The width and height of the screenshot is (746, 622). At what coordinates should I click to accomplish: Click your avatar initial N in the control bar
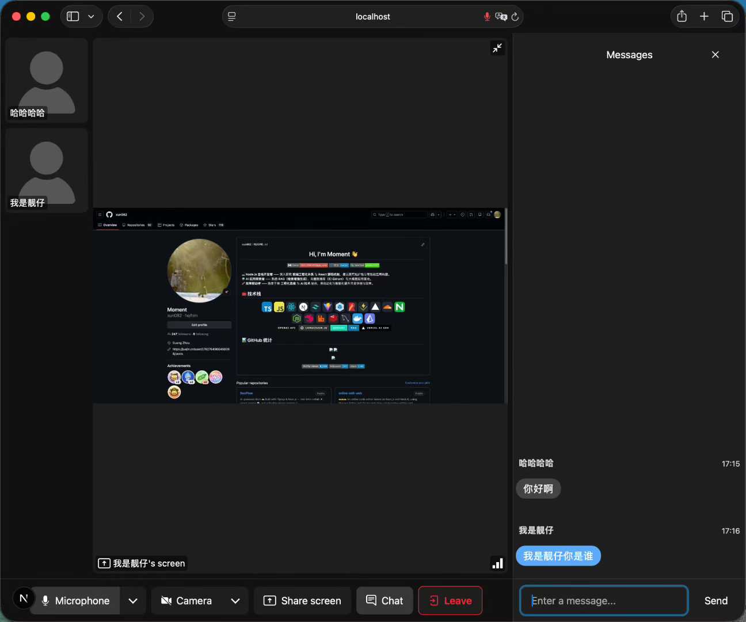23,598
